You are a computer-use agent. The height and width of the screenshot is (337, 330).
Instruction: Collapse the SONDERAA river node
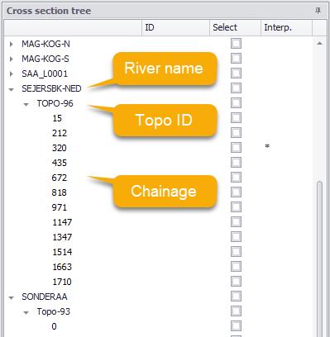point(11,297)
